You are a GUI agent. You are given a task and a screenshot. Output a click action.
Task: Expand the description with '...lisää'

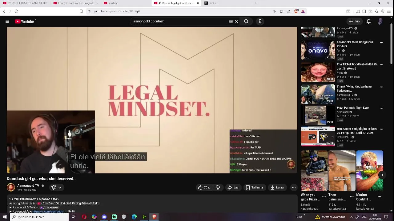point(70,211)
